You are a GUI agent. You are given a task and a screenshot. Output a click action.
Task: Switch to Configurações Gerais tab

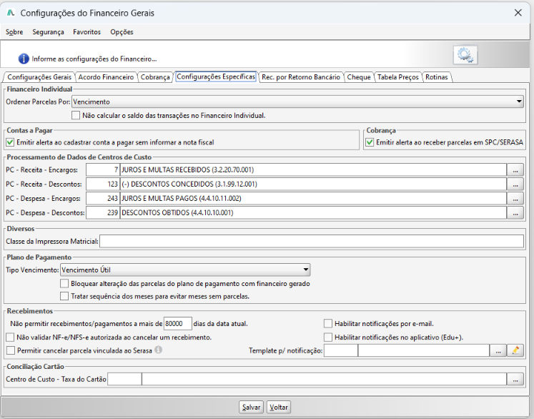pos(39,77)
